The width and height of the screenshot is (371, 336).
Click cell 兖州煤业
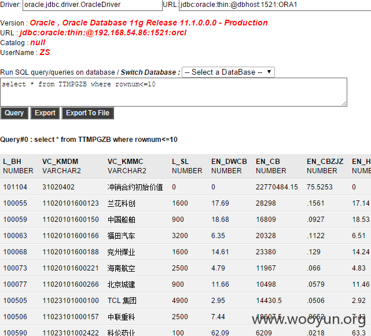[121, 252]
